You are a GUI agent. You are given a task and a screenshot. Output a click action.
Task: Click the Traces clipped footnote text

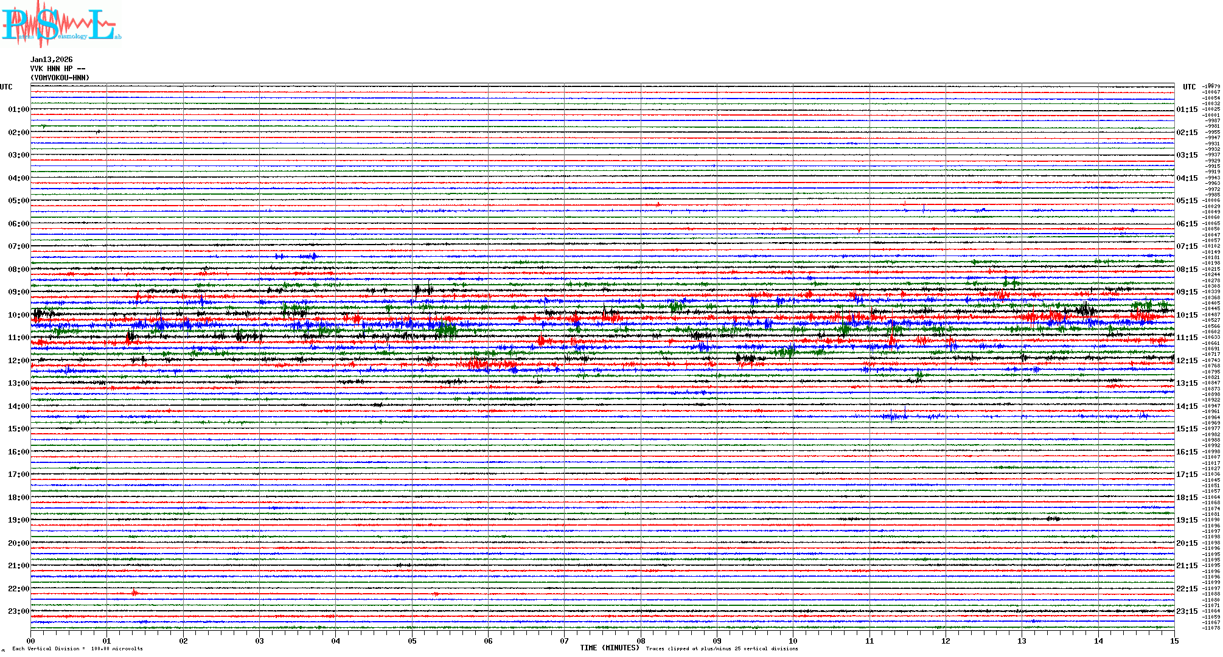tap(722, 648)
